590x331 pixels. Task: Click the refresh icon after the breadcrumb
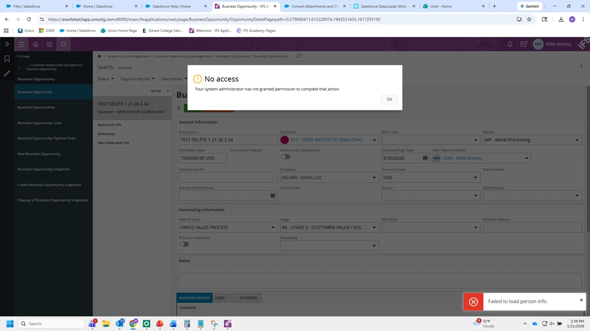point(299,56)
